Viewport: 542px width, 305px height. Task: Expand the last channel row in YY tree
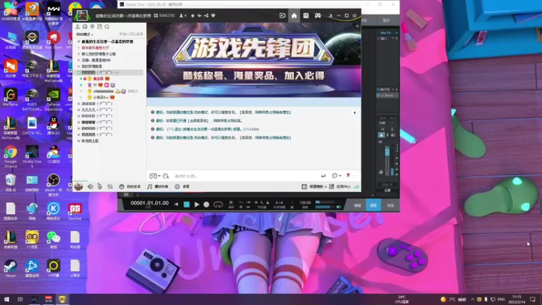coord(79,141)
